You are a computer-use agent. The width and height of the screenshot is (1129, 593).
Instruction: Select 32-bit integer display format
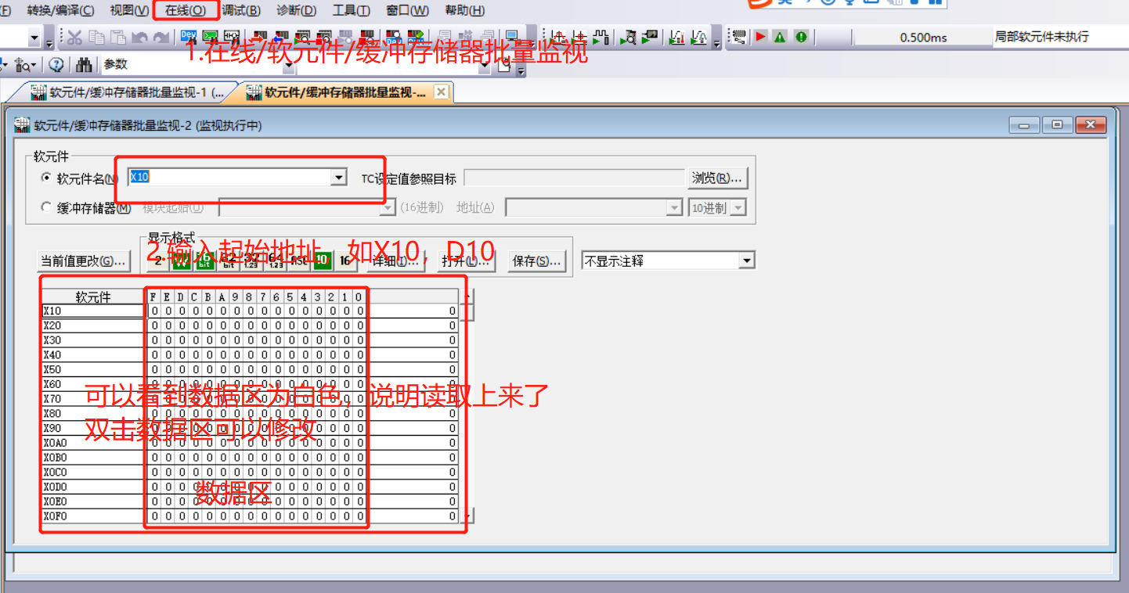point(229,261)
